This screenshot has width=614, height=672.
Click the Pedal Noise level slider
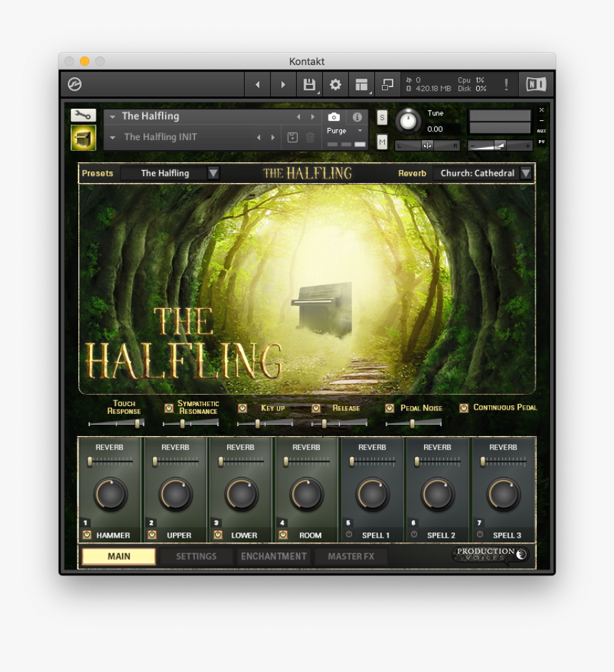tap(413, 423)
